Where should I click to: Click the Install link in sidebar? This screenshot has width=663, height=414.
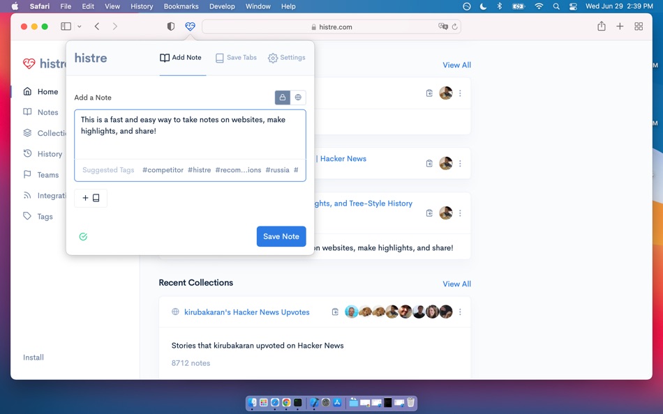click(33, 358)
